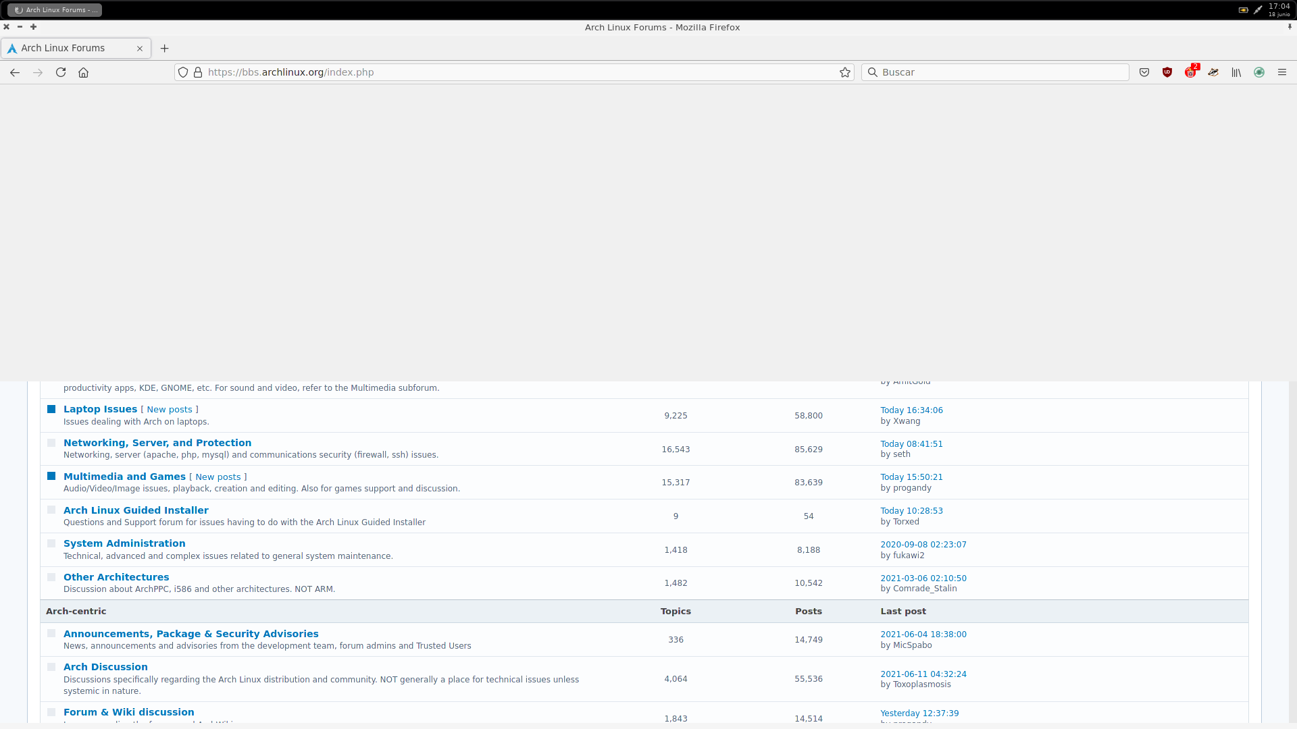The image size is (1297, 729).
Task: Click the 'by seth' author text
Action: [896, 454]
